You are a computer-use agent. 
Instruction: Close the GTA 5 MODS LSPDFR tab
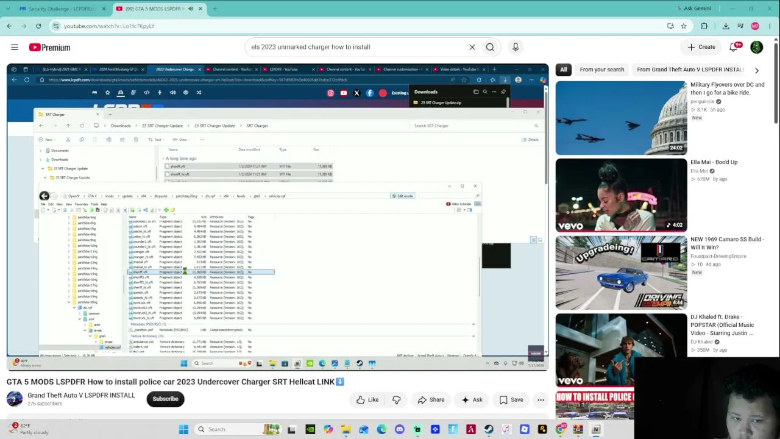tap(200, 9)
